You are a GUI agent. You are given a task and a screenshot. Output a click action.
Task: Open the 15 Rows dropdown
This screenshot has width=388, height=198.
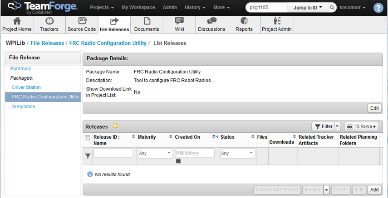(362, 126)
